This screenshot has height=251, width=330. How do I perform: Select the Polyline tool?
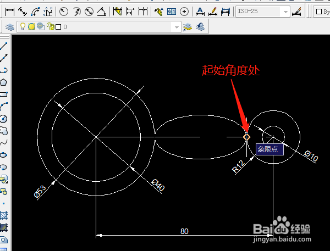4,70
